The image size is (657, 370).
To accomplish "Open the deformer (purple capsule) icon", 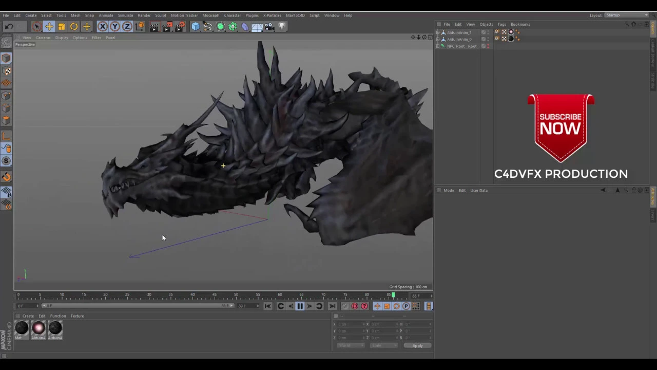I will coord(245,27).
